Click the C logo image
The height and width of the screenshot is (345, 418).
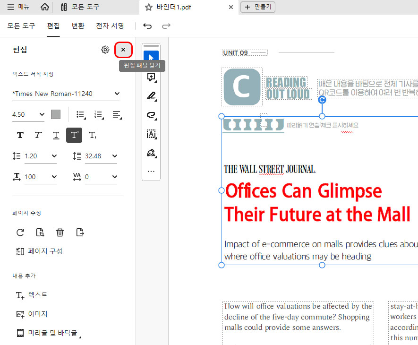(x=242, y=87)
